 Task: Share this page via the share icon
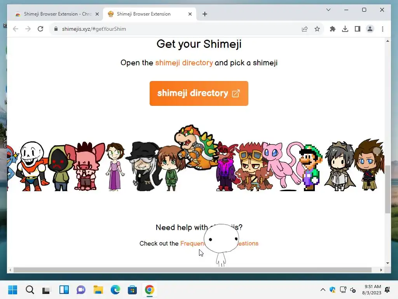coord(305,29)
